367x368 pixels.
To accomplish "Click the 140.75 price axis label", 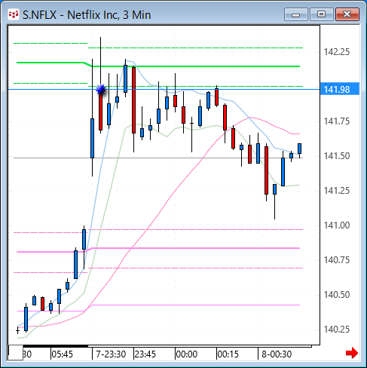I will pyautogui.click(x=337, y=260).
